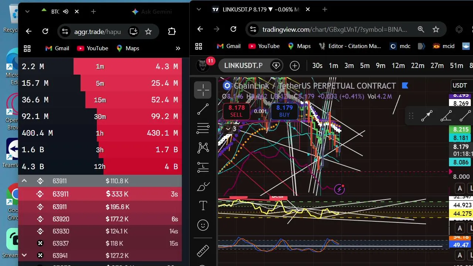This screenshot has height=266, width=473.
Task: Zoom icon in TradingView address bar
Action: [421, 29]
